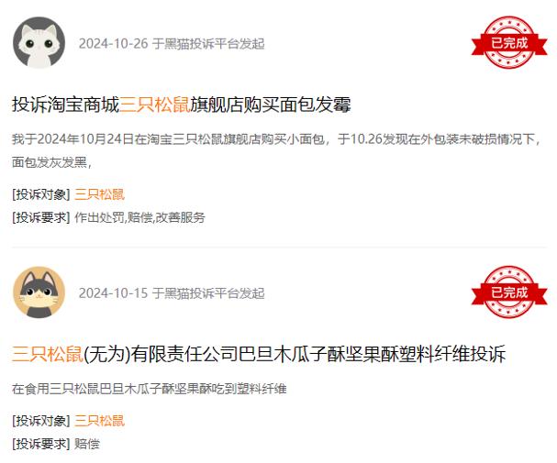Click the gray cat avatar on tan circle
Image resolution: width=557 pixels, height=463 pixels.
click(x=39, y=292)
